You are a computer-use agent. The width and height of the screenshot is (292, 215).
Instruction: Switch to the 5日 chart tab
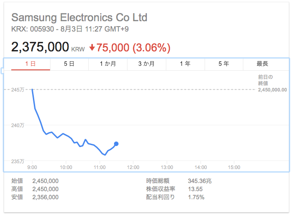69,64
